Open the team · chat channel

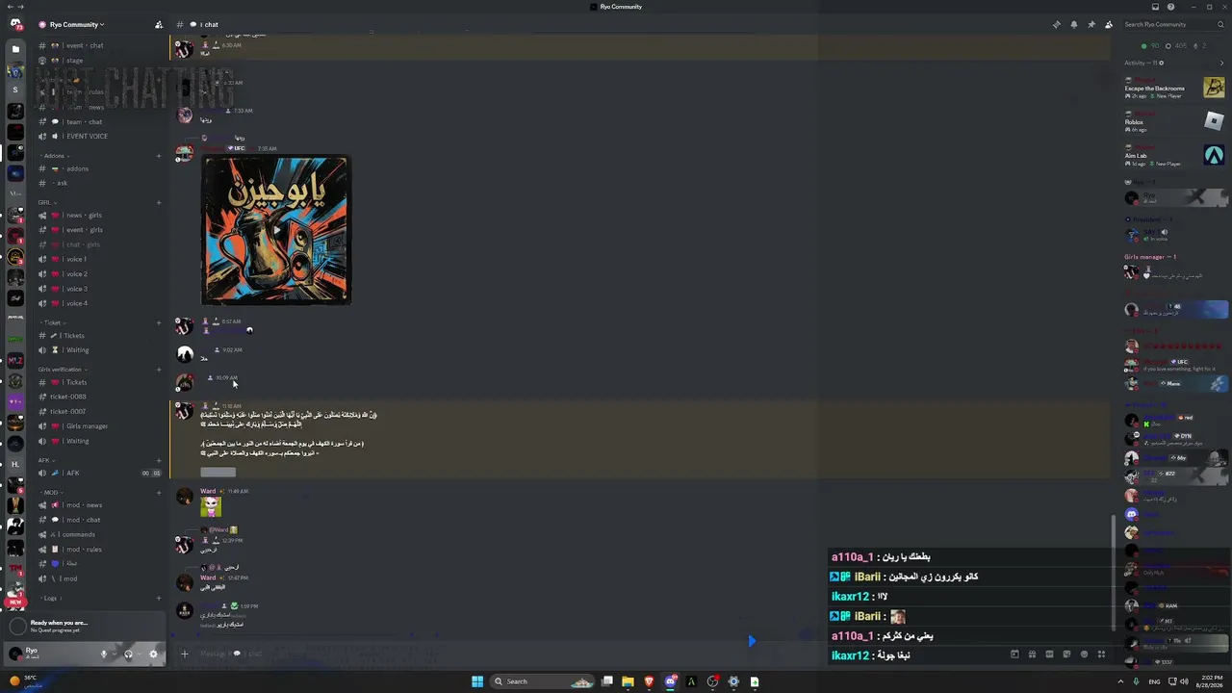coord(100,121)
